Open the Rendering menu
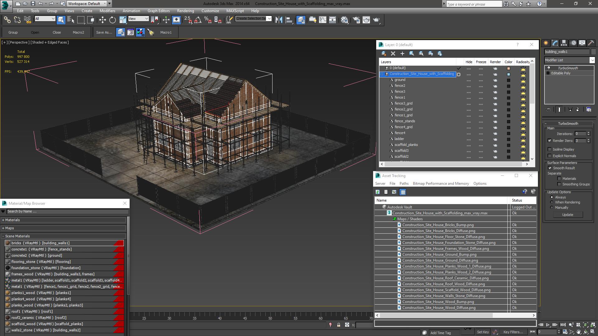The image size is (598, 336). coord(185,11)
